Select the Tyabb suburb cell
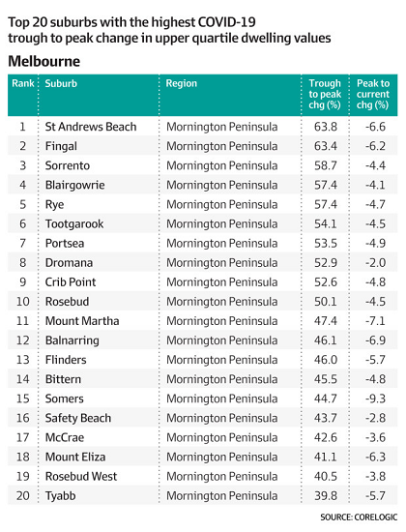The width and height of the screenshot is (406, 532). pyautogui.click(x=60, y=496)
